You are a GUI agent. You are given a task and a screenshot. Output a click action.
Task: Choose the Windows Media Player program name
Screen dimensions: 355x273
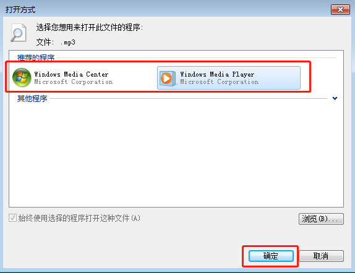[217, 74]
